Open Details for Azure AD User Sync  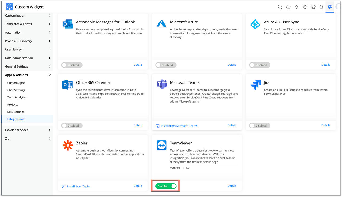[x=326, y=65]
